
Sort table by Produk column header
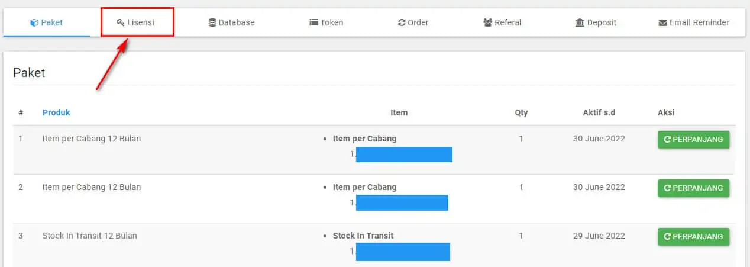click(x=56, y=112)
